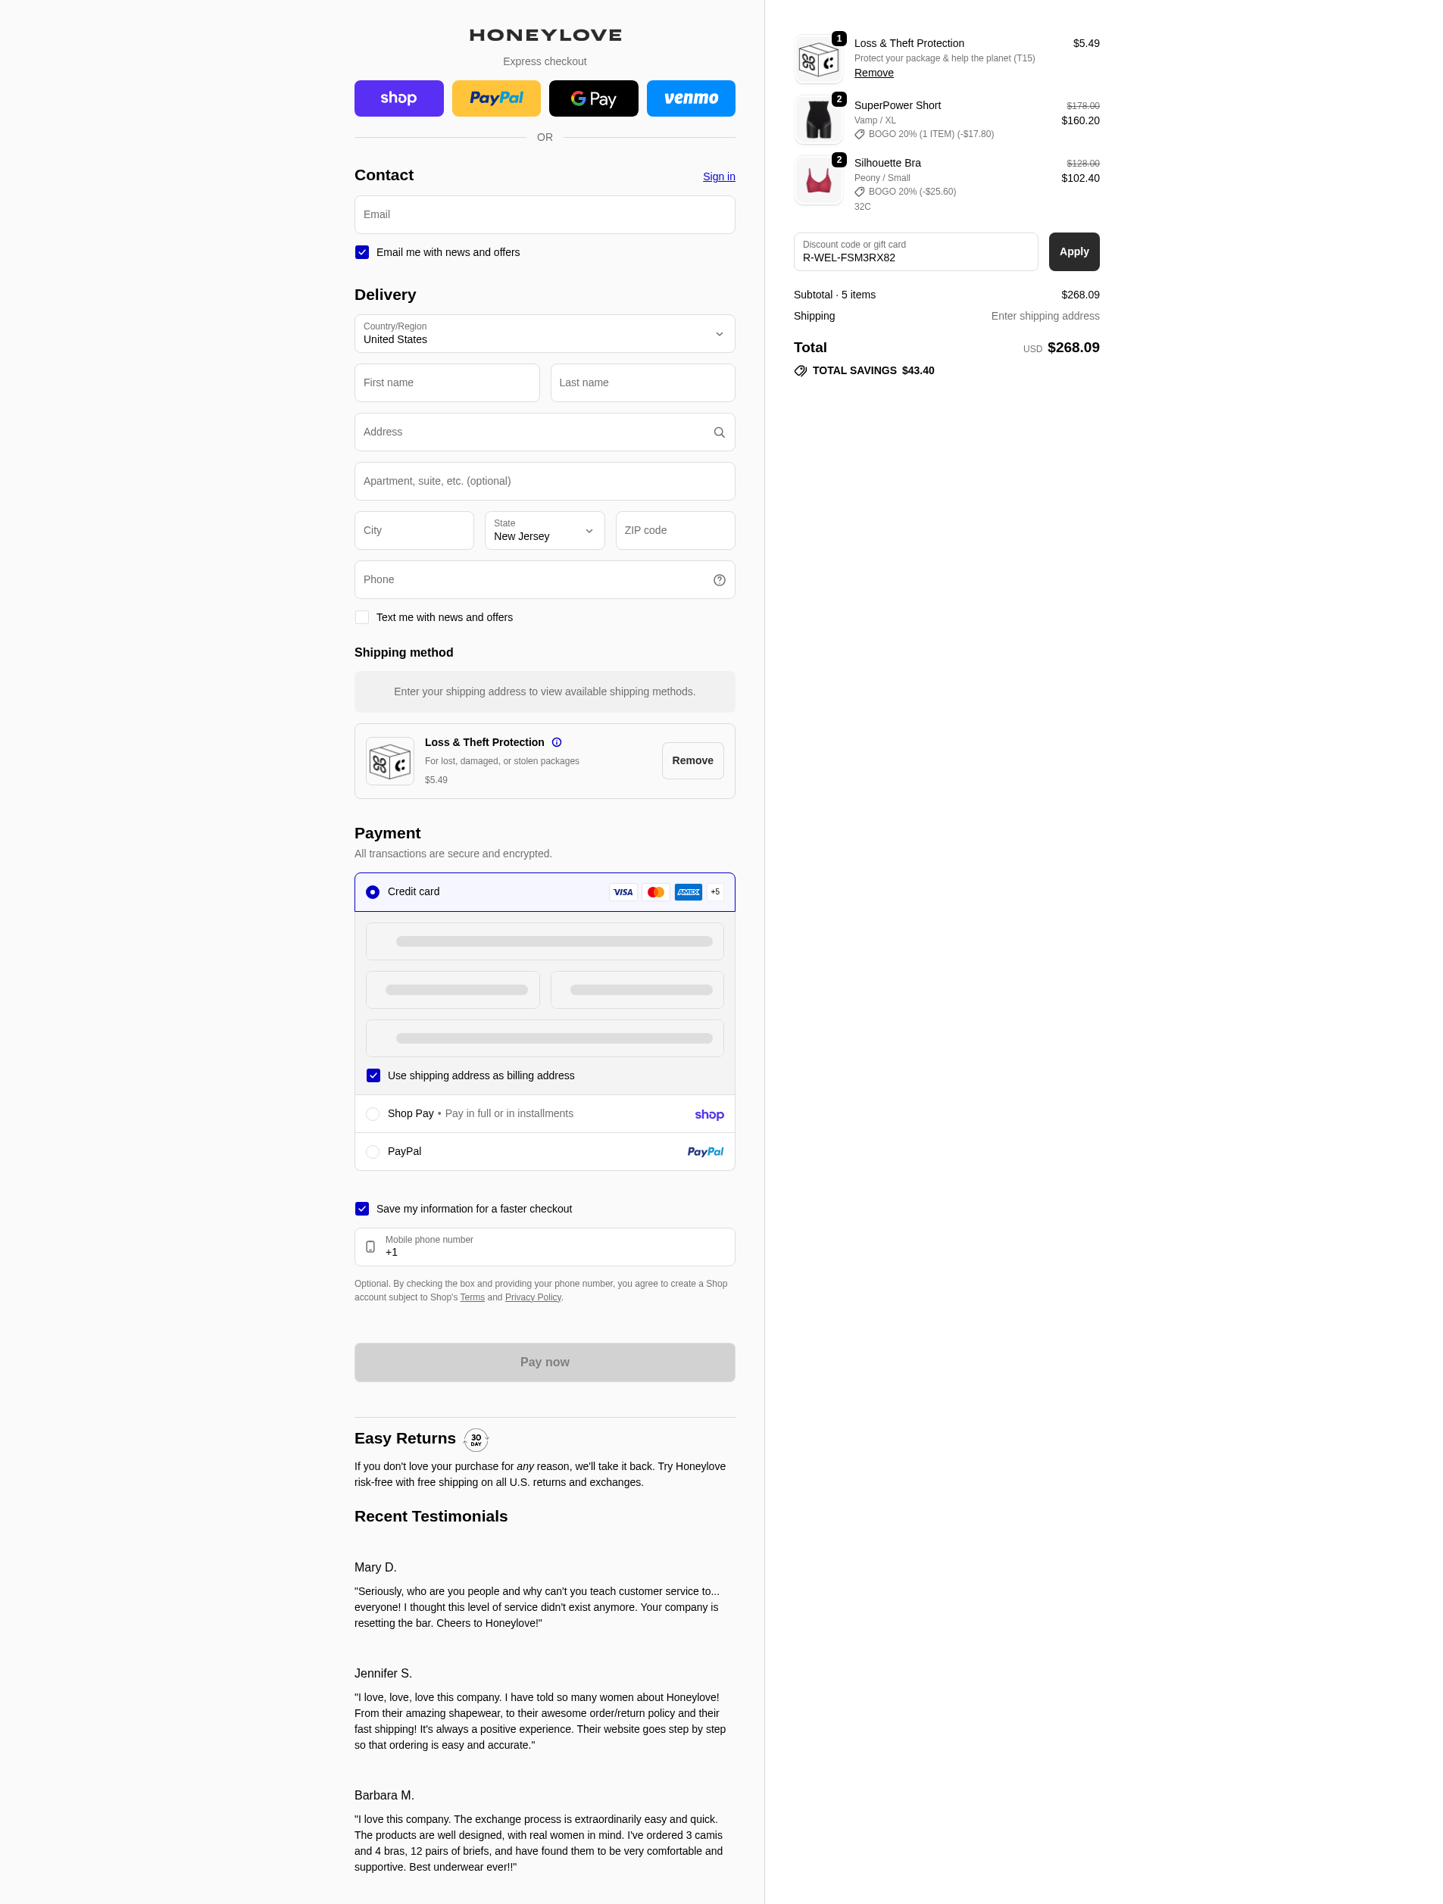The width and height of the screenshot is (1443, 1904).
Task: Choose the Google Pay express button
Action: (593, 98)
